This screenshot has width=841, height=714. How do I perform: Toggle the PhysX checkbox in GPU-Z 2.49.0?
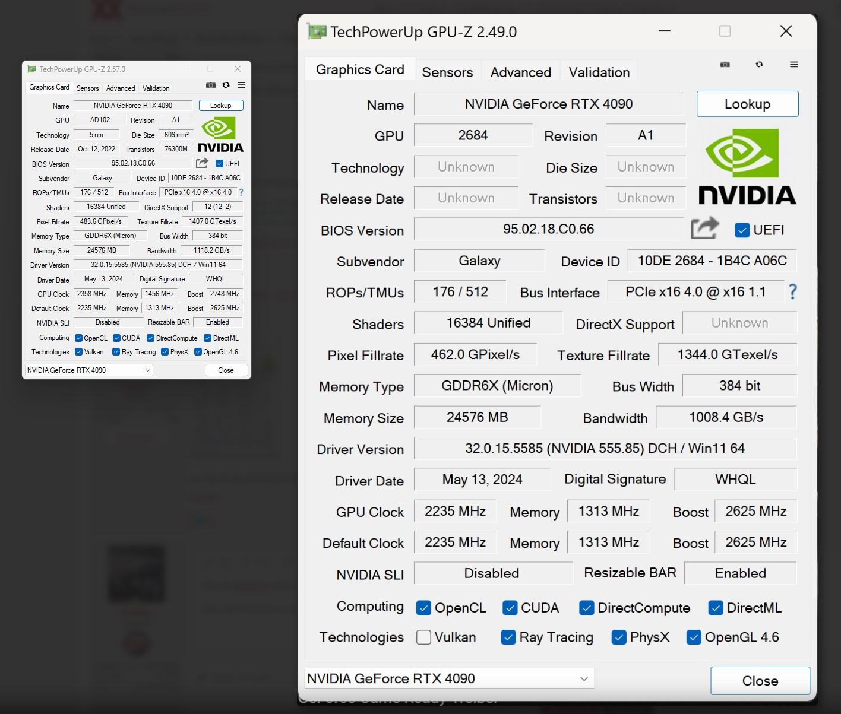pos(619,637)
